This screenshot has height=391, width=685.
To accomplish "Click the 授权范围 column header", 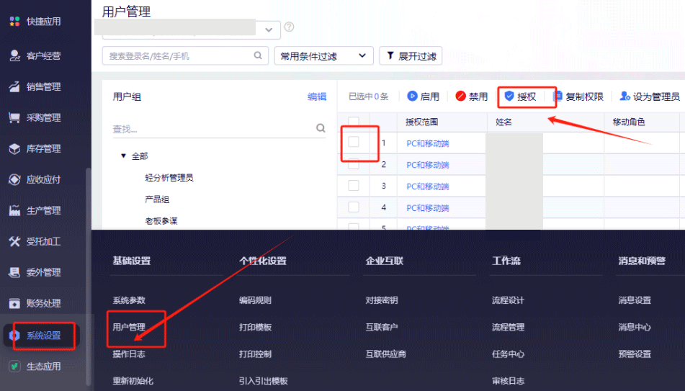I will pyautogui.click(x=421, y=122).
